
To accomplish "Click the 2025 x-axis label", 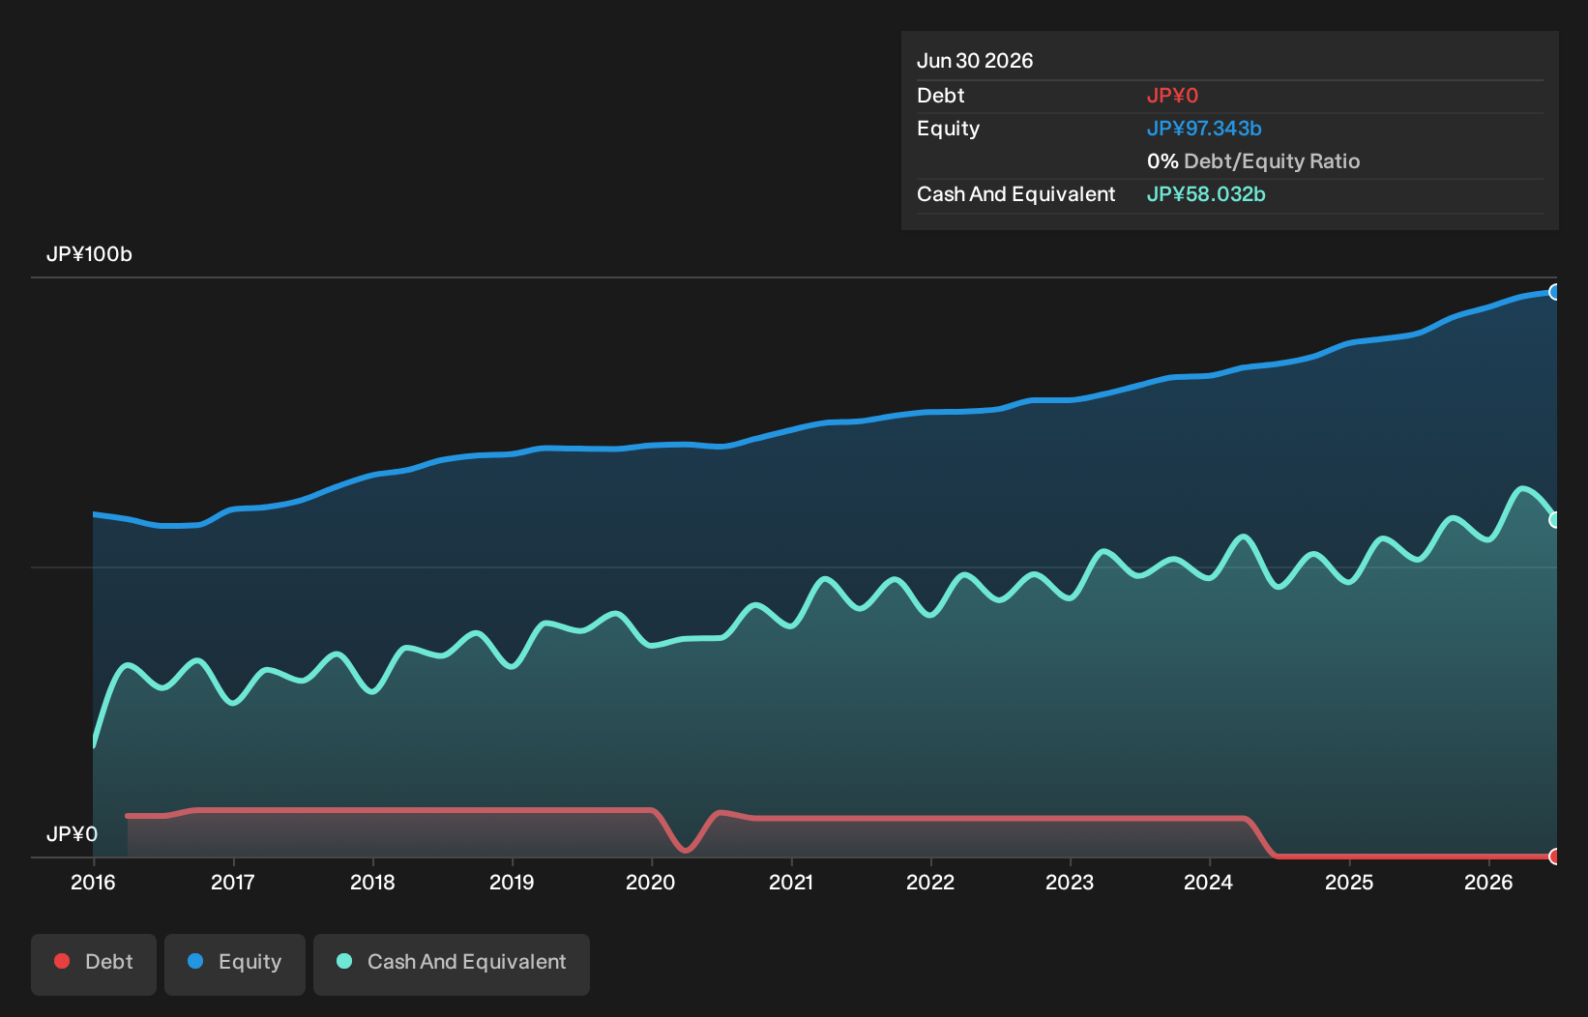I will pos(1349,883).
